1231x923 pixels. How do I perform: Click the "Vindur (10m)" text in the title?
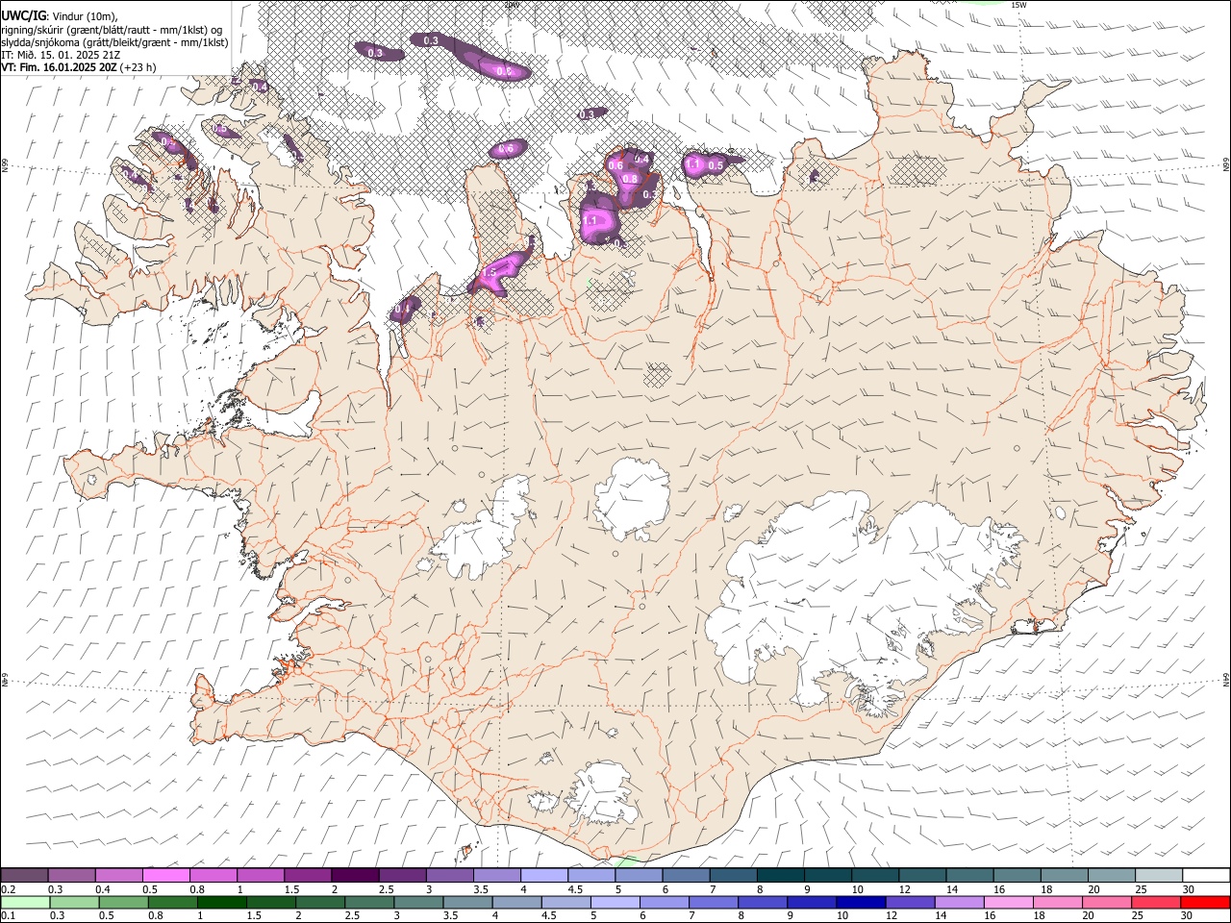click(84, 16)
